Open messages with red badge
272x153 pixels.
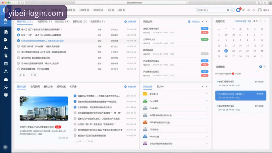click(x=238, y=10)
